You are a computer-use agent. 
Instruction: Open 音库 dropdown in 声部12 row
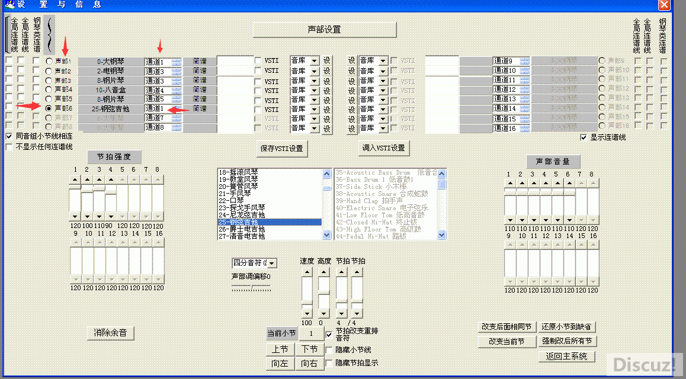(x=383, y=90)
